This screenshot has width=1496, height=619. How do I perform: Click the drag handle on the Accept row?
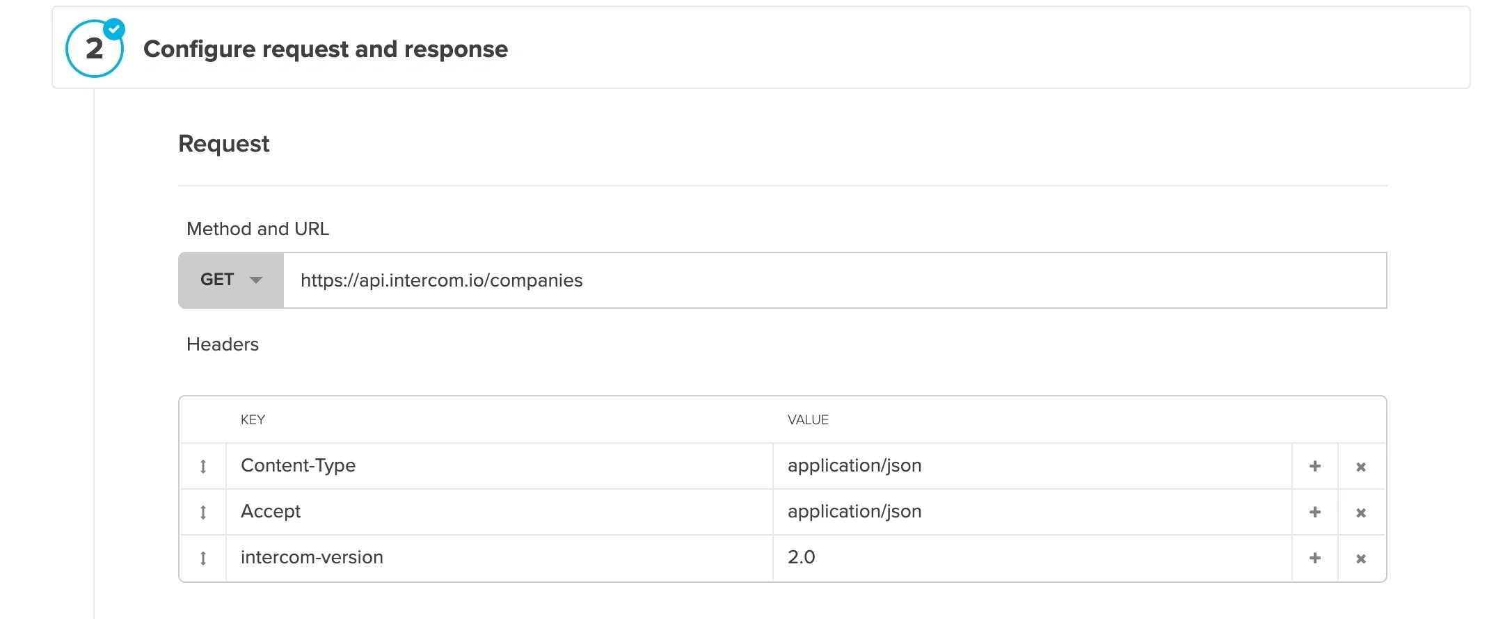click(x=202, y=512)
